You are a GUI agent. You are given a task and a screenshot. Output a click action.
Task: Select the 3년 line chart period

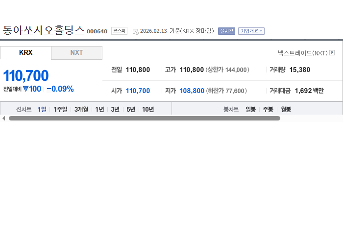point(115,109)
